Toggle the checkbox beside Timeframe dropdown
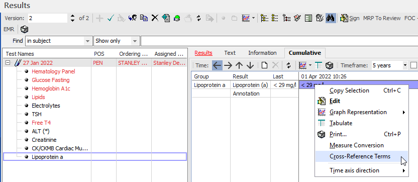The image size is (418, 182). [x=414, y=65]
